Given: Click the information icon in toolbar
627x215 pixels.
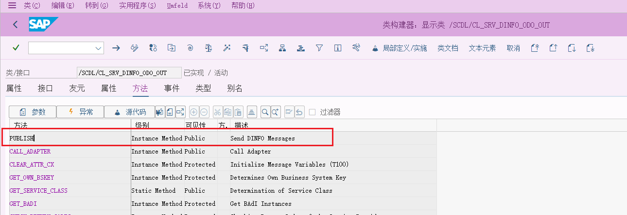Looking at the screenshot, I should [338, 47].
